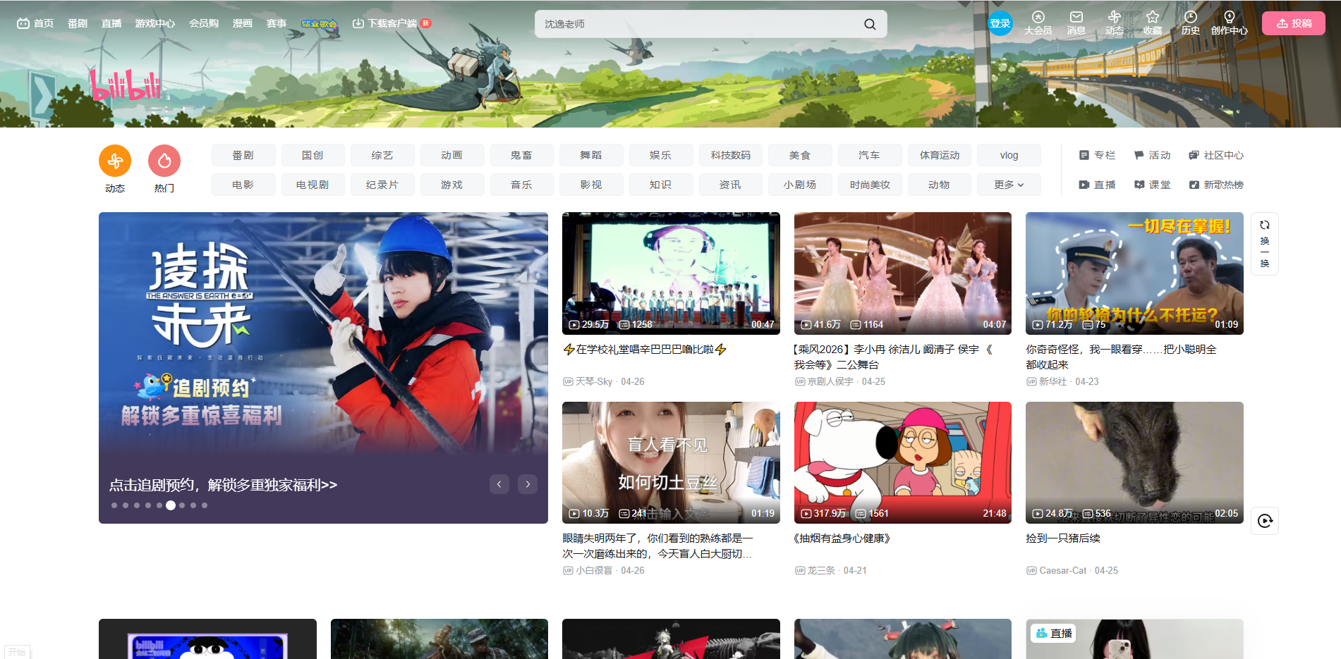Open 番剧 in top navigation
Screen dimensions: 1341x659
[78, 23]
